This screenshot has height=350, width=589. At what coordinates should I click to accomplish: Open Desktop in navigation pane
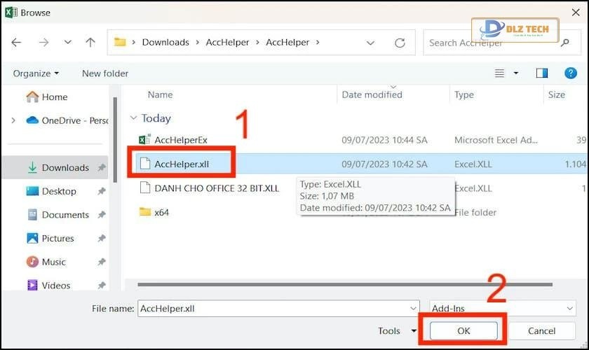click(x=59, y=191)
